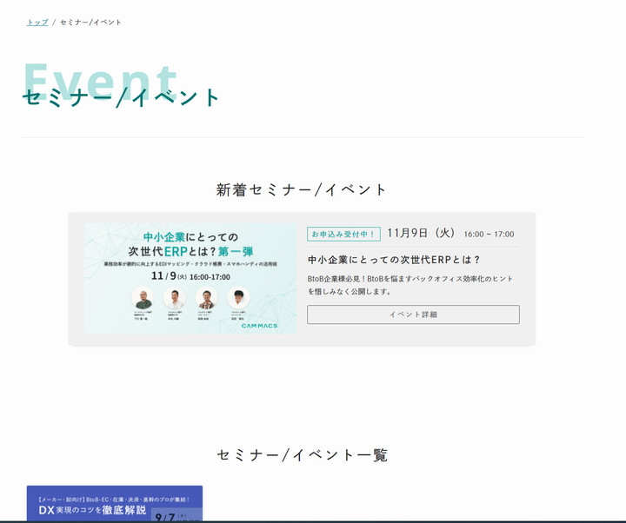Viewport: 626px width, 523px height.
Task: Click the large セミナー/イベント page title
Action: (x=121, y=97)
